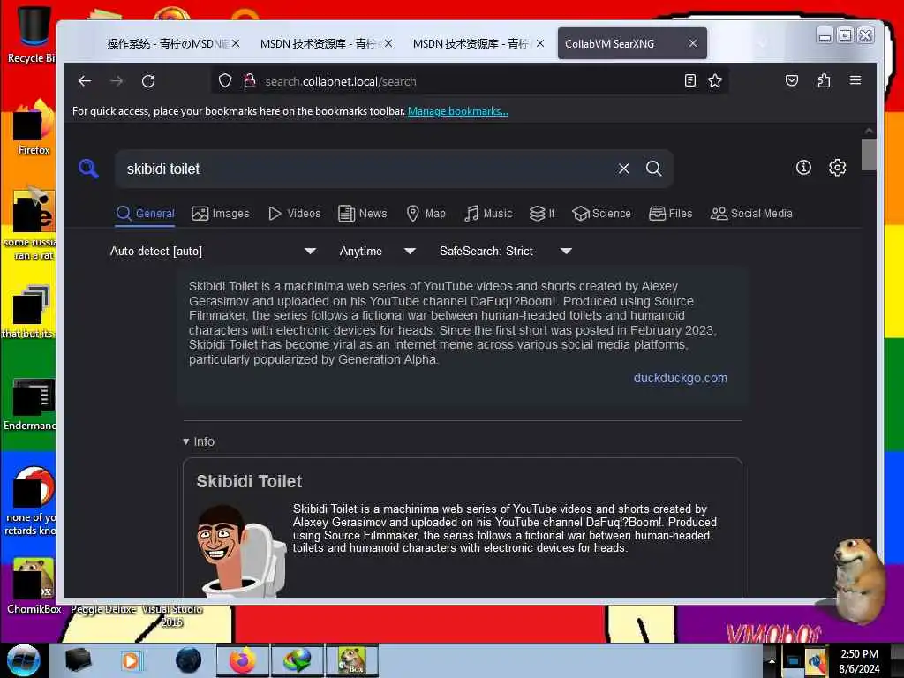Close the CollabVM SearXNG tab
Screen dimensions: 904x678
pyautogui.click(x=693, y=44)
